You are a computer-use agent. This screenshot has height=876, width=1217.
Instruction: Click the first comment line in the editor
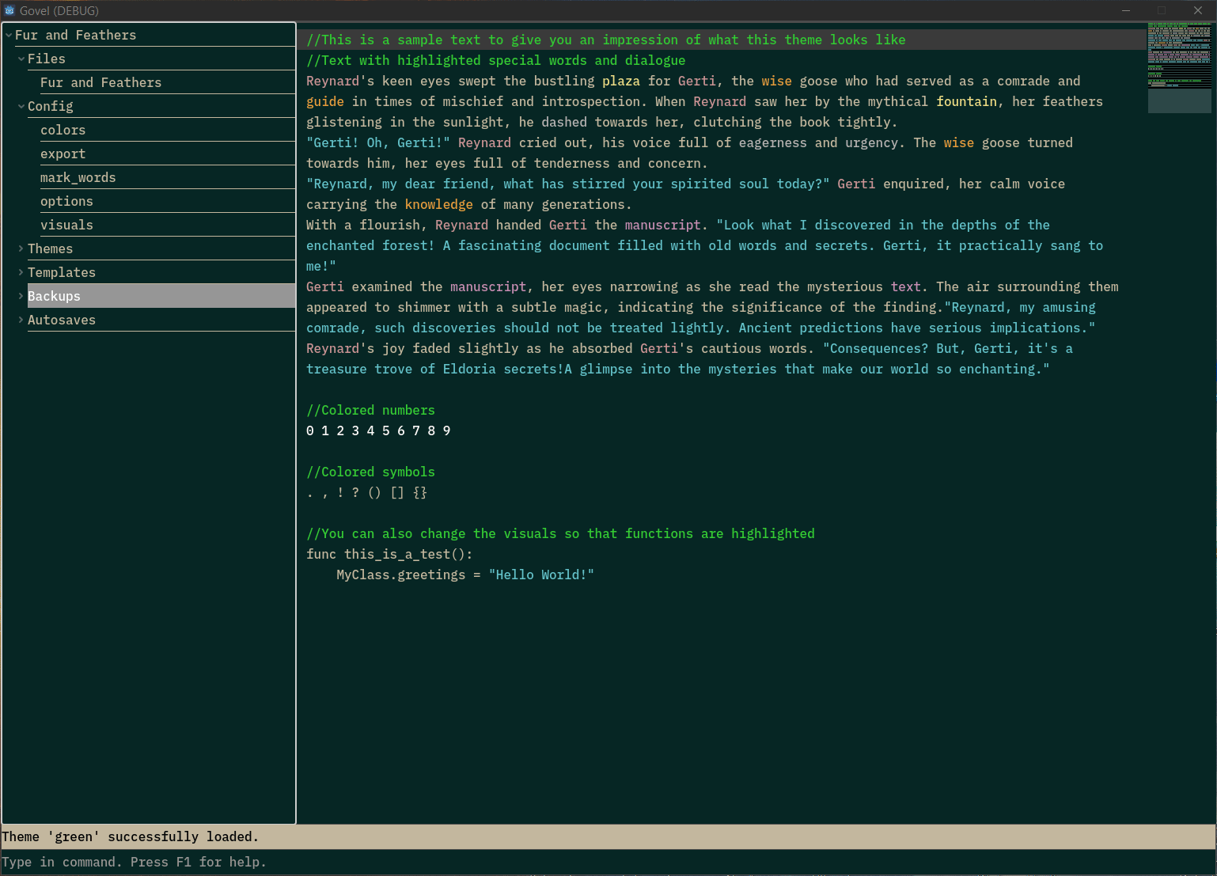(x=606, y=40)
